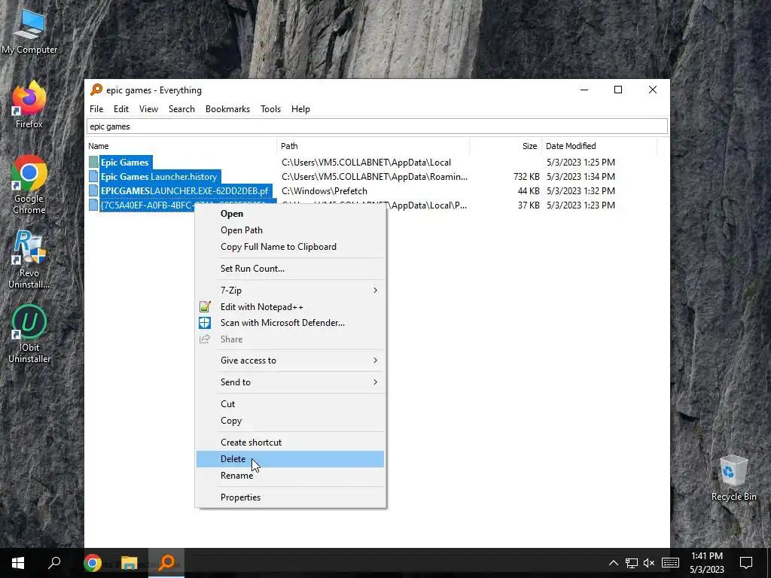Click the Microsoft Defender shield icon
Image resolution: width=771 pixels, height=578 pixels.
[205, 322]
